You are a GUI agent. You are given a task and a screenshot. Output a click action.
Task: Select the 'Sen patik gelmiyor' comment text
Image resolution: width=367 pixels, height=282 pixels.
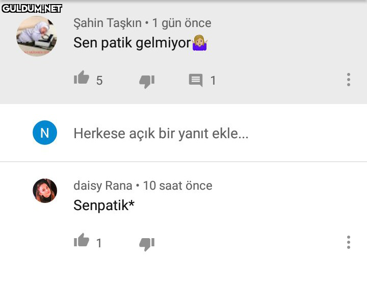pos(133,43)
